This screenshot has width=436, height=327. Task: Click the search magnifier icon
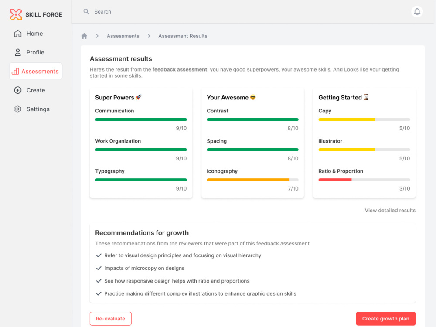point(86,12)
